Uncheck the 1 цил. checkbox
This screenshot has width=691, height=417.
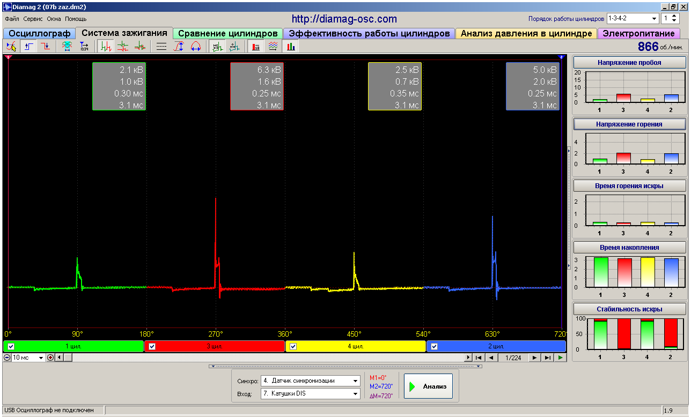click(x=11, y=346)
